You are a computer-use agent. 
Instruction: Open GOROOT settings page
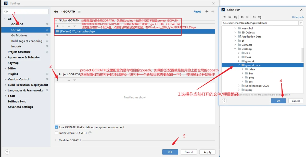click(x=17, y=24)
